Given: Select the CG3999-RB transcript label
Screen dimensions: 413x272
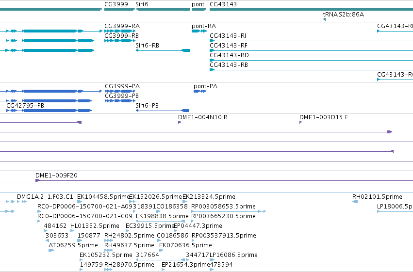Looking at the screenshot, I should 121,36.
